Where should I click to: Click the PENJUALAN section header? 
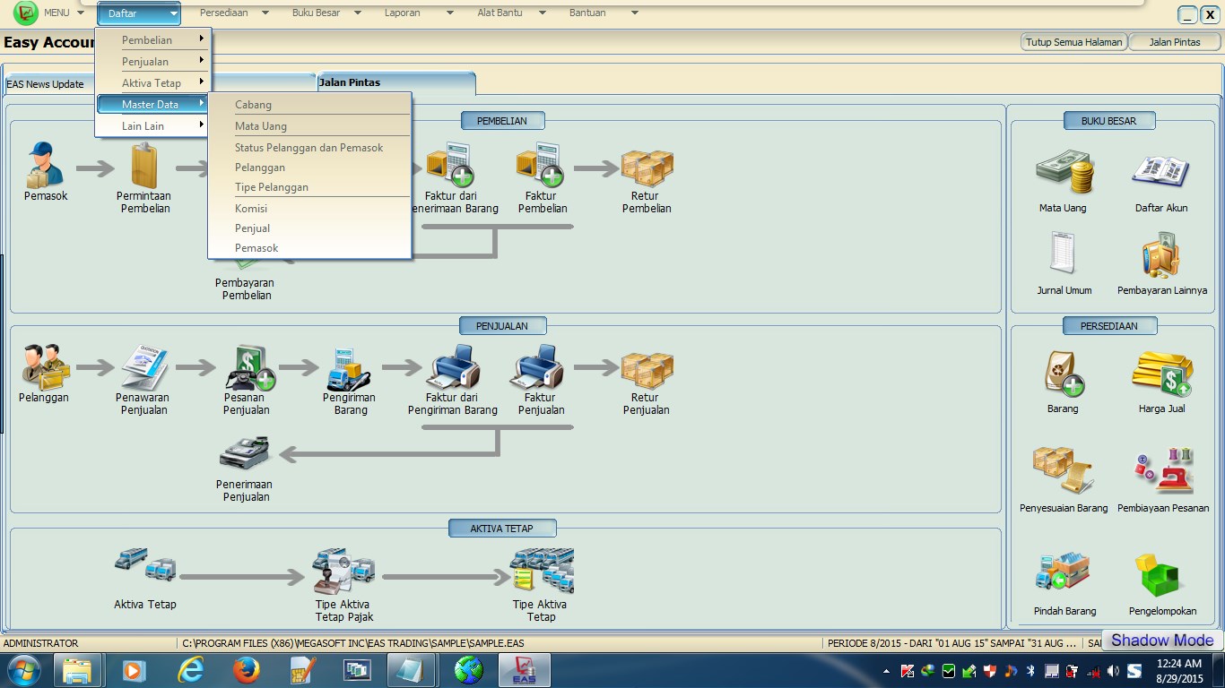pyautogui.click(x=503, y=326)
